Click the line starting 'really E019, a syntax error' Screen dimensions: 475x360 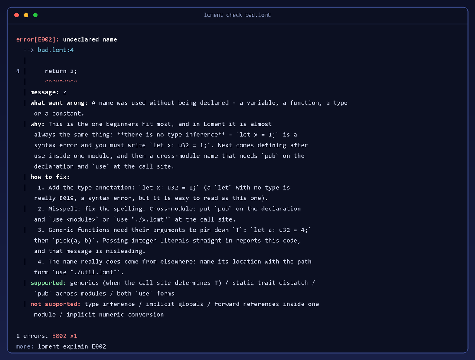[151, 198]
